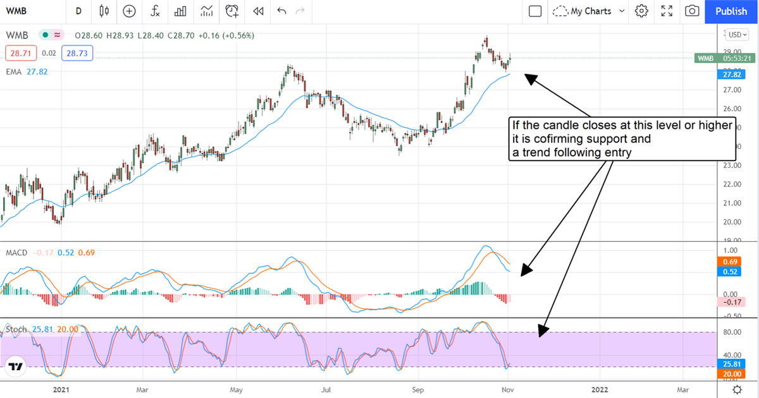
Task: Save chart via My Charts cloud button
Action: [581, 11]
